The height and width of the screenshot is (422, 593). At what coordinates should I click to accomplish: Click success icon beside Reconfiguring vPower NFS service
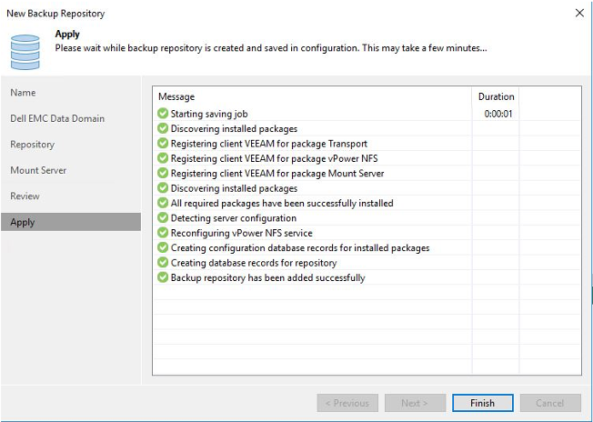click(x=163, y=233)
